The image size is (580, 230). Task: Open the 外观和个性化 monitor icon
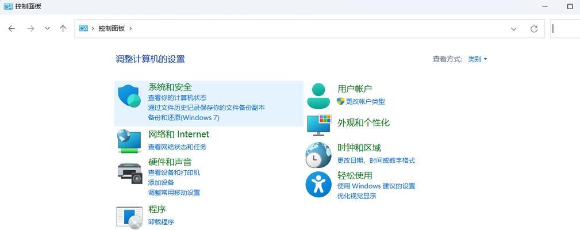pyautogui.click(x=319, y=125)
